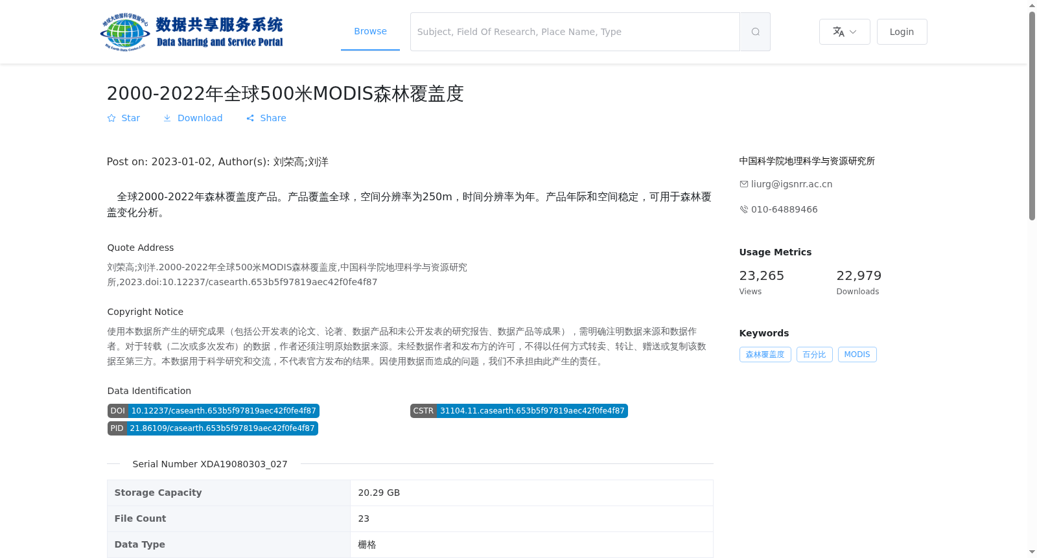1037x558 pixels.
Task: Select the 百分比 keyword tag
Action: 814,355
